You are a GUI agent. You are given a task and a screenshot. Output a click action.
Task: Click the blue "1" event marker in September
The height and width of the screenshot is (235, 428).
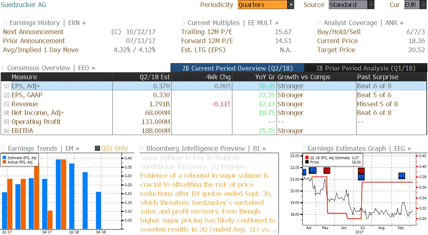(x=402, y=176)
